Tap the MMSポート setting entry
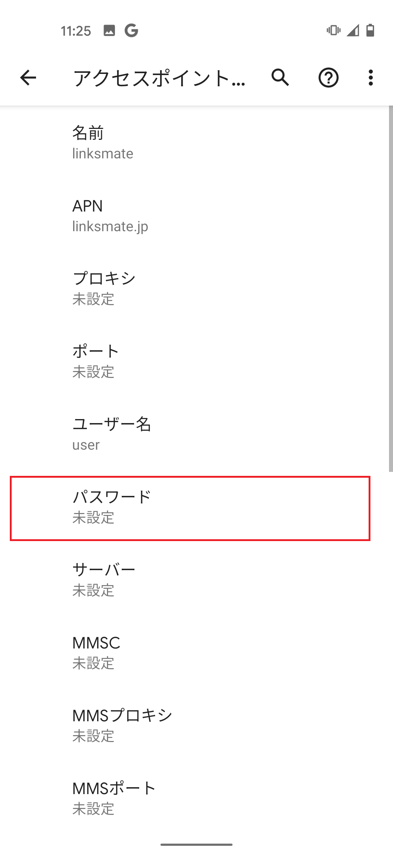393x852 pixels. (x=196, y=798)
